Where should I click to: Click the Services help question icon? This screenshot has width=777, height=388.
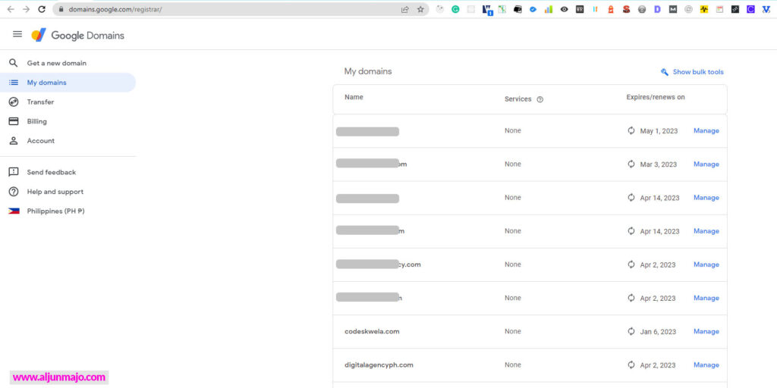540,99
